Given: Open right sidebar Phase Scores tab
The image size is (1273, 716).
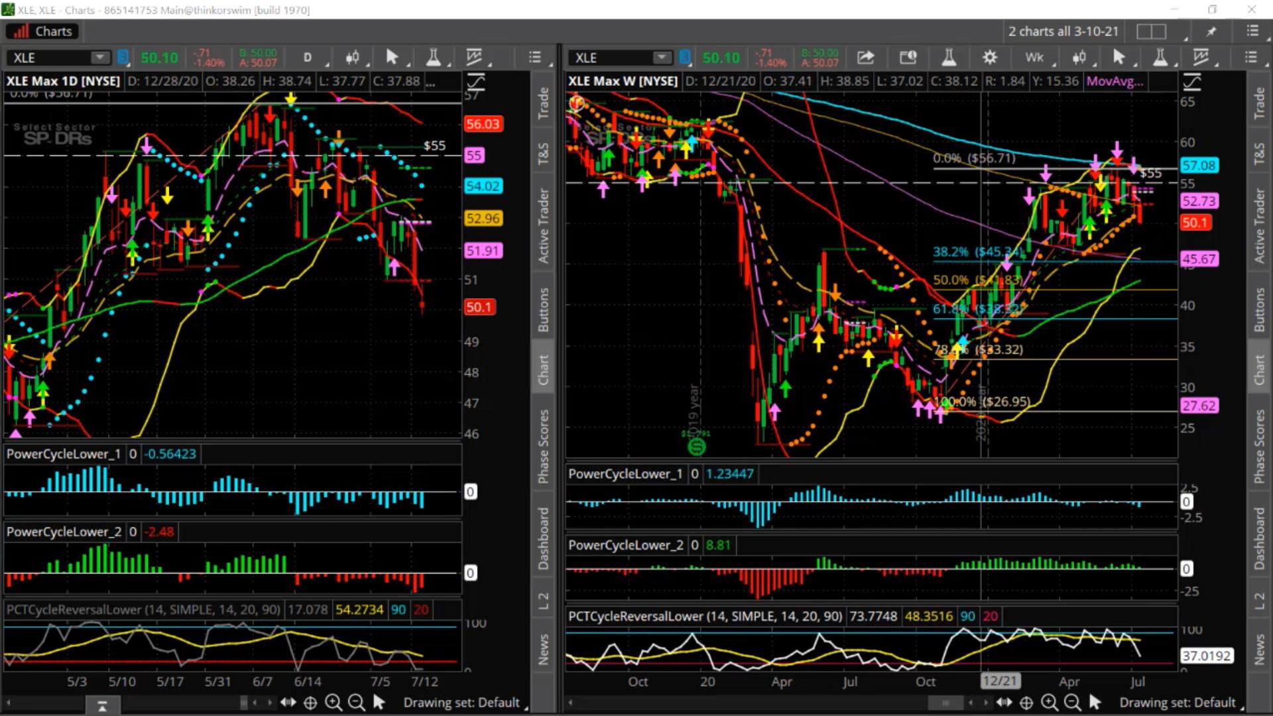Looking at the screenshot, I should [x=1259, y=446].
